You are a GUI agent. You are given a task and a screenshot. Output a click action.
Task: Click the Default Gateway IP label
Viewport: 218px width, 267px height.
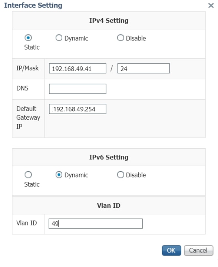coord(28,118)
